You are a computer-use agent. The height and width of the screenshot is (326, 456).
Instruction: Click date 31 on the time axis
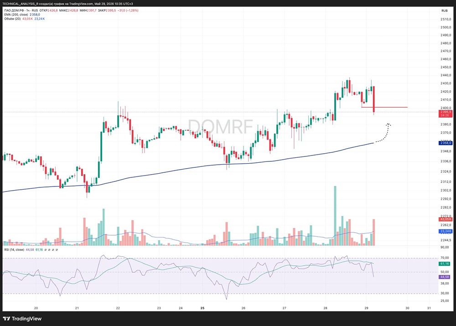pyautogui.click(x=429, y=308)
